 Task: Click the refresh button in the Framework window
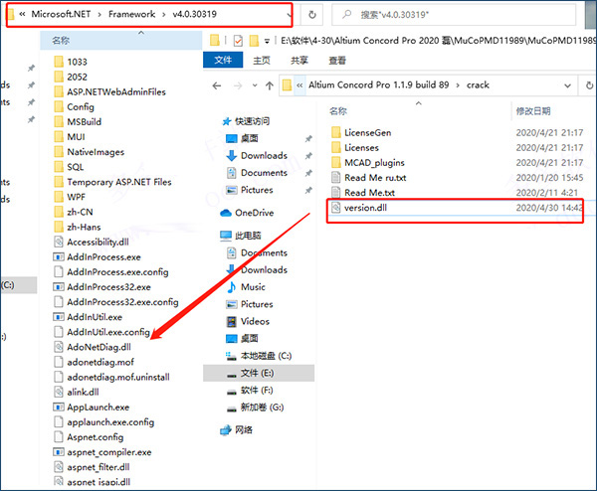(311, 15)
